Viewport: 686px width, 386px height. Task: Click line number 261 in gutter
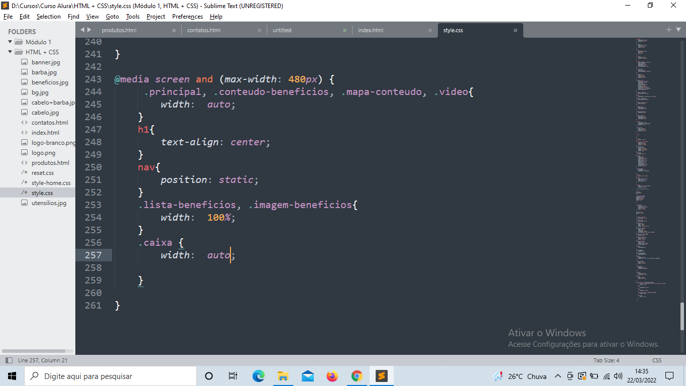click(x=93, y=306)
